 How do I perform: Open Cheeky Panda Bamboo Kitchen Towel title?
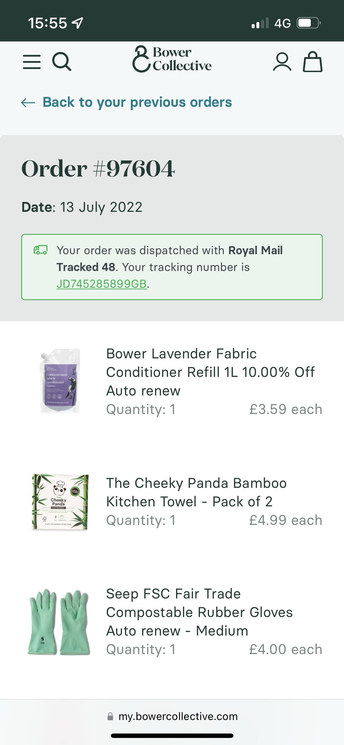pos(196,492)
